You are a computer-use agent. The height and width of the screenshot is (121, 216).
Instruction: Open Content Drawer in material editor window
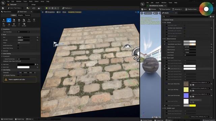pyautogui.click(x=146, y=120)
